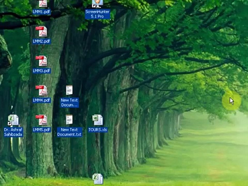This screenshot has height=186, width=248.
Task: Click the Dr. Ashraf Sahibzada label
Action: [x=13, y=132]
